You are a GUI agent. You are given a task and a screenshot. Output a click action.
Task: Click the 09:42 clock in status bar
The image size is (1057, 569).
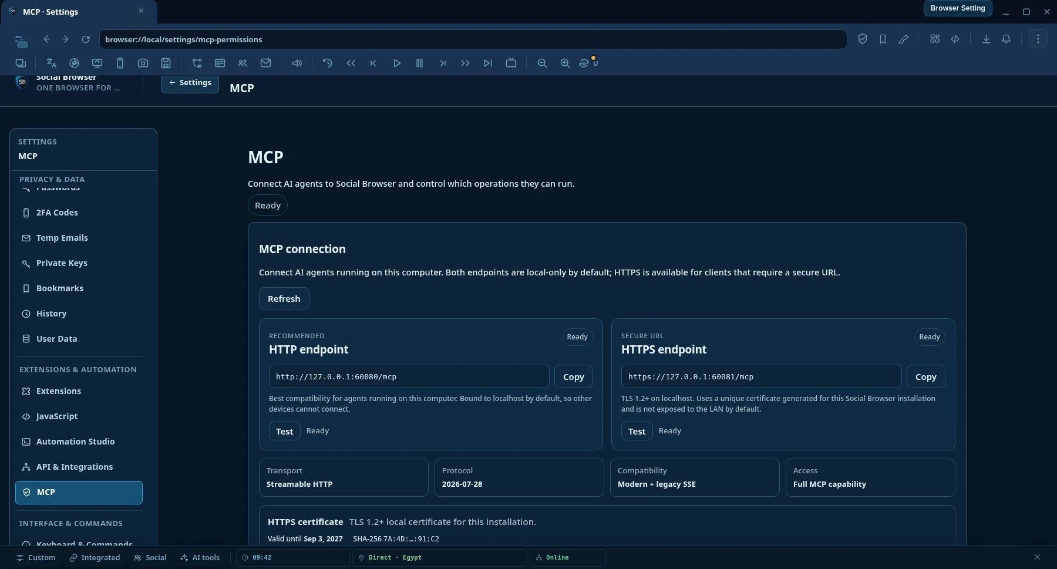293,558
